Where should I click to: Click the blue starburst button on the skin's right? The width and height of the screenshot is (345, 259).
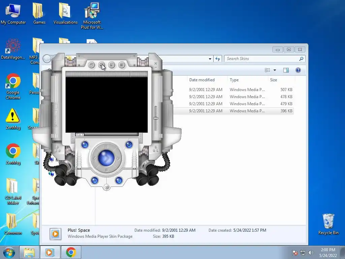(129, 145)
